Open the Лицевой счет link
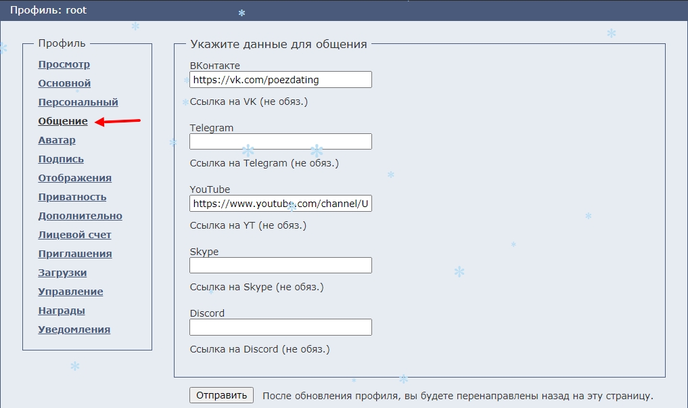This screenshot has width=688, height=408. 74,235
